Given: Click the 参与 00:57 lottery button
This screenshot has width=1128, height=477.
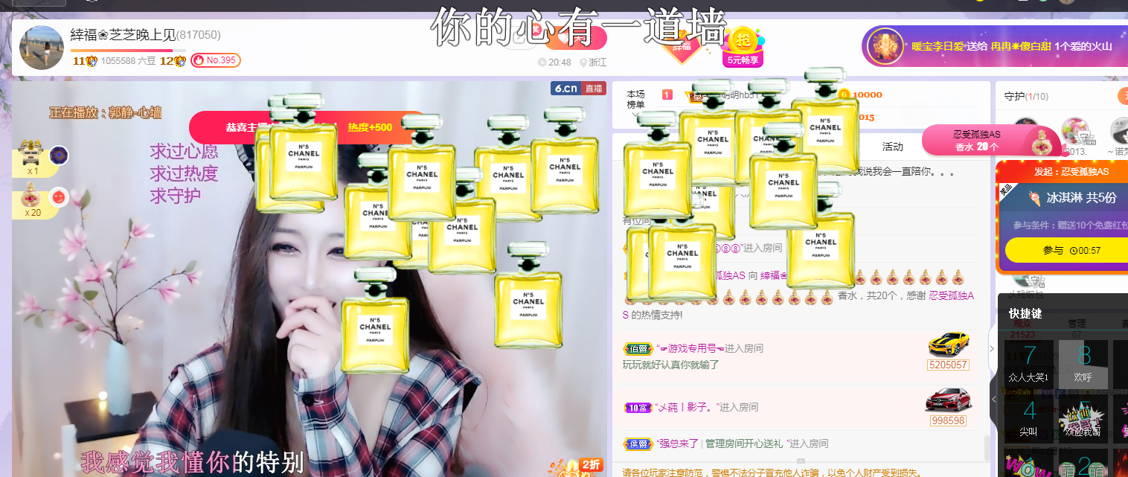Looking at the screenshot, I should (x=1066, y=250).
